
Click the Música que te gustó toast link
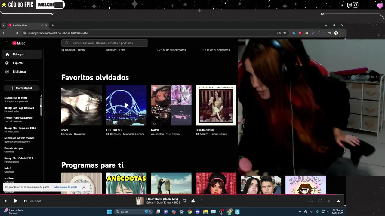point(66,187)
